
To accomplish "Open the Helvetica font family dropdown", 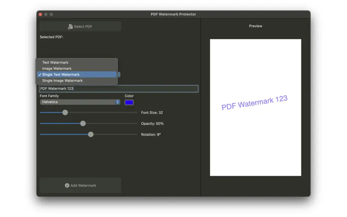I will 80,102.
